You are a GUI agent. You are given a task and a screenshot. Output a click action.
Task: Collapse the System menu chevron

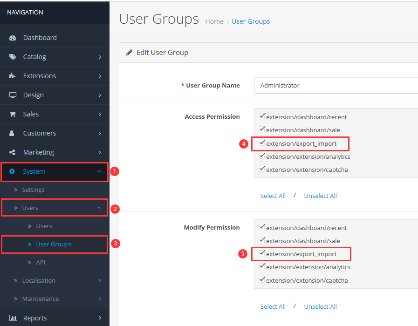[x=99, y=171]
